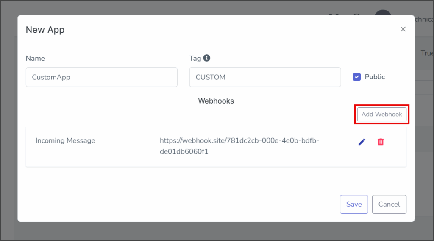Click the dark user avatar behind the dialog

pyautogui.click(x=383, y=12)
